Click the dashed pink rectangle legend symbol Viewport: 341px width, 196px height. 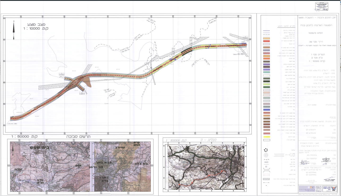click(266, 175)
